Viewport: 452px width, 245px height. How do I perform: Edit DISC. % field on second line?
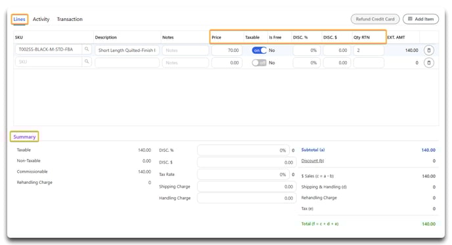tap(307, 62)
